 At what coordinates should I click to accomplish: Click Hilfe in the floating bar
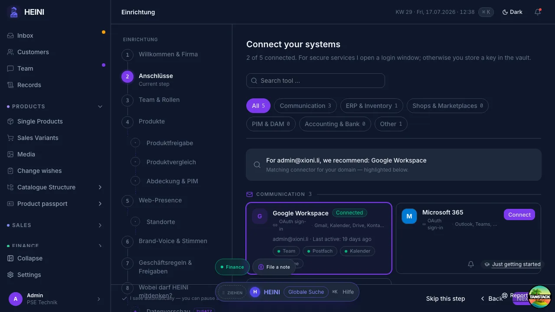click(348, 292)
